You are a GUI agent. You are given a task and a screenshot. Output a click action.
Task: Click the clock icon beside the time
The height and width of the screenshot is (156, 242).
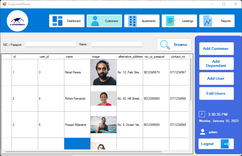[202, 114]
